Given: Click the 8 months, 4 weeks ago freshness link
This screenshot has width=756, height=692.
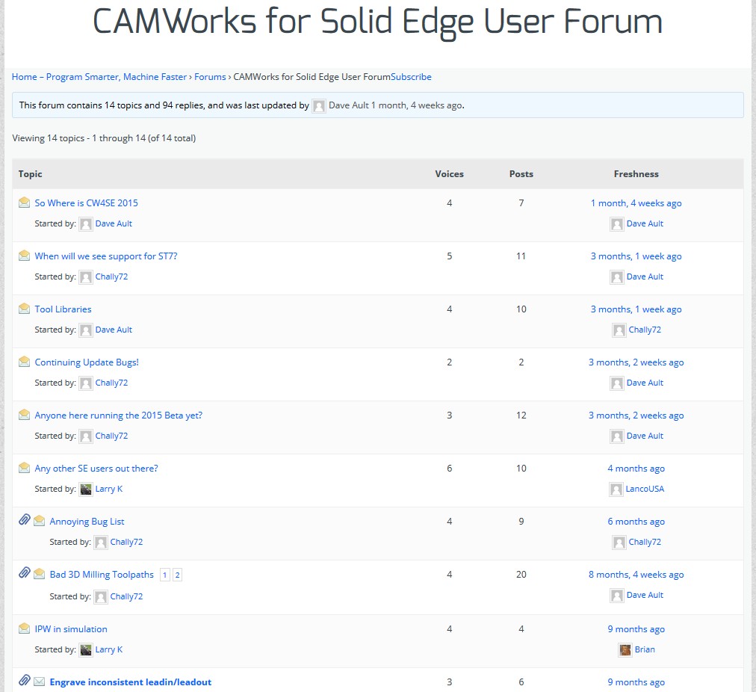Looking at the screenshot, I should point(636,575).
